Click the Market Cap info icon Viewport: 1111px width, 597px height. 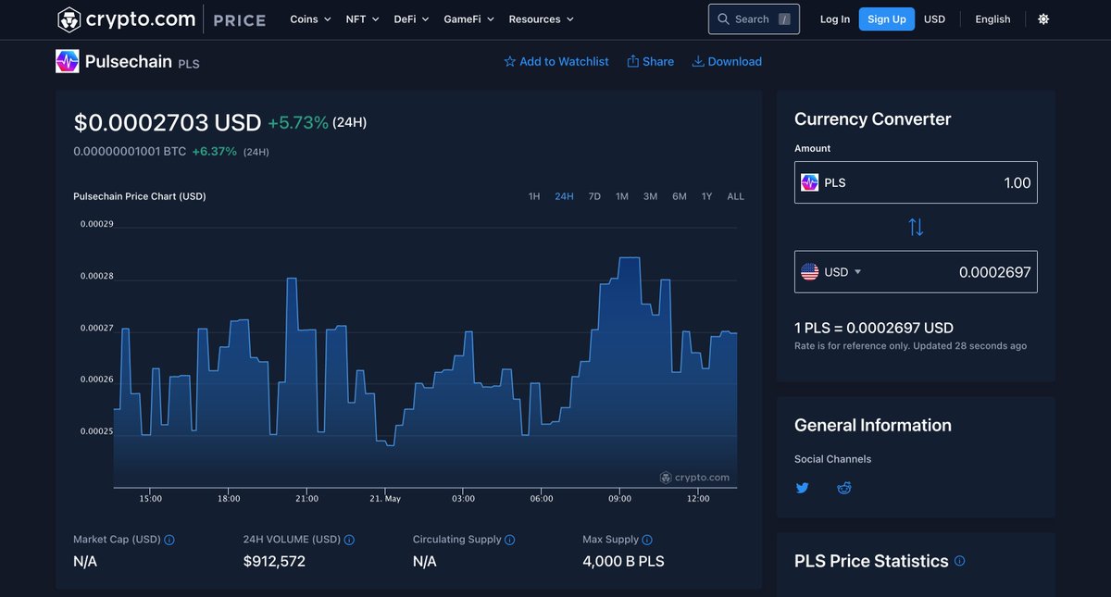coord(169,540)
